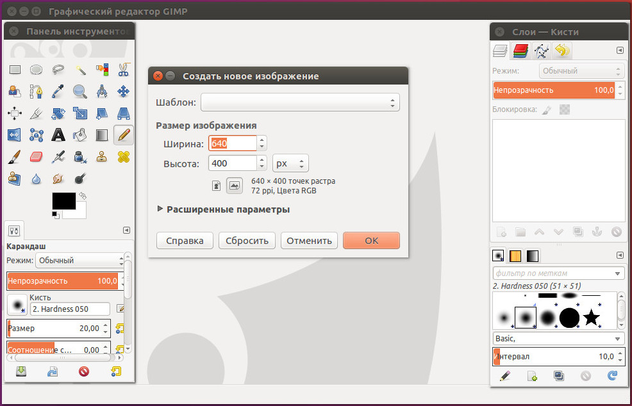Open the Brushes dock tab configuration menu
The height and width of the screenshot is (406, 632).
pos(620,256)
